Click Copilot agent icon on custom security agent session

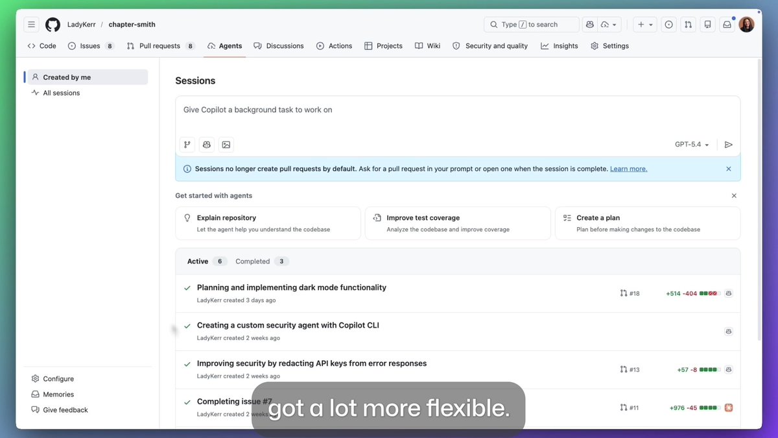729,332
